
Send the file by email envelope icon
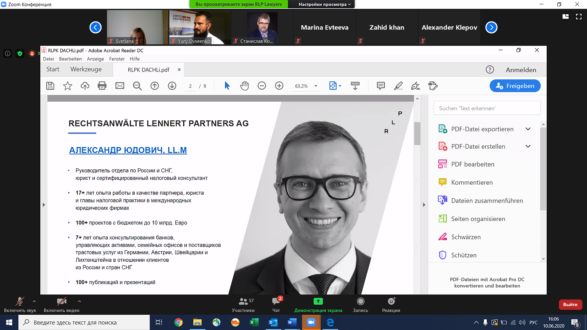click(120, 86)
